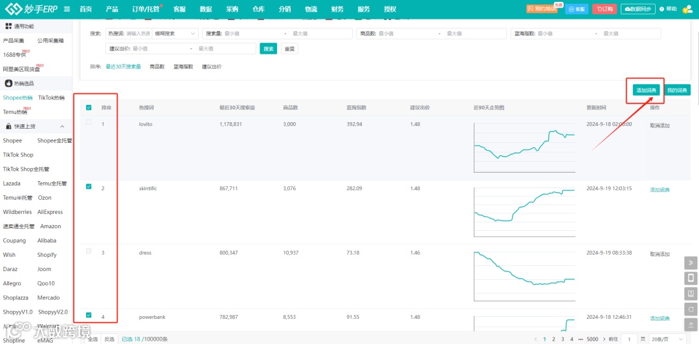Open the 订单/托管 top menu
Image resolution: width=699 pixels, height=344 pixels.
146,9
